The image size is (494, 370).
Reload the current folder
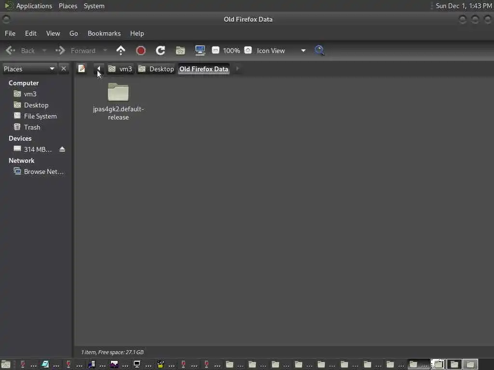(x=160, y=50)
